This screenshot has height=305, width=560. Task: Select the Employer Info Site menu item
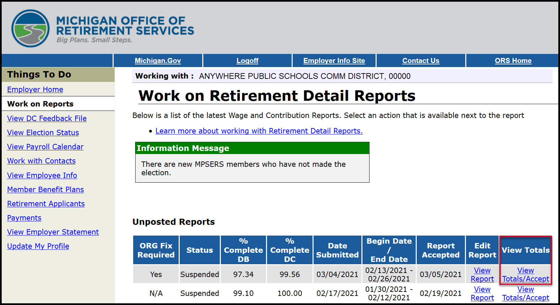(x=334, y=61)
